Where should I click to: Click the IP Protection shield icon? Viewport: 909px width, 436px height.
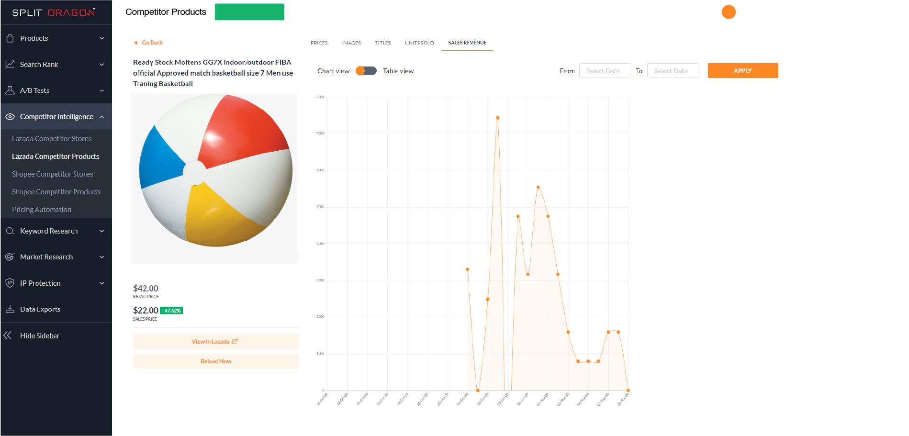[10, 283]
